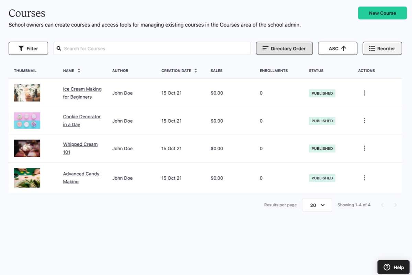Click the Whipped Cream 101 thumbnail
This screenshot has height=275, width=412.
(27, 148)
